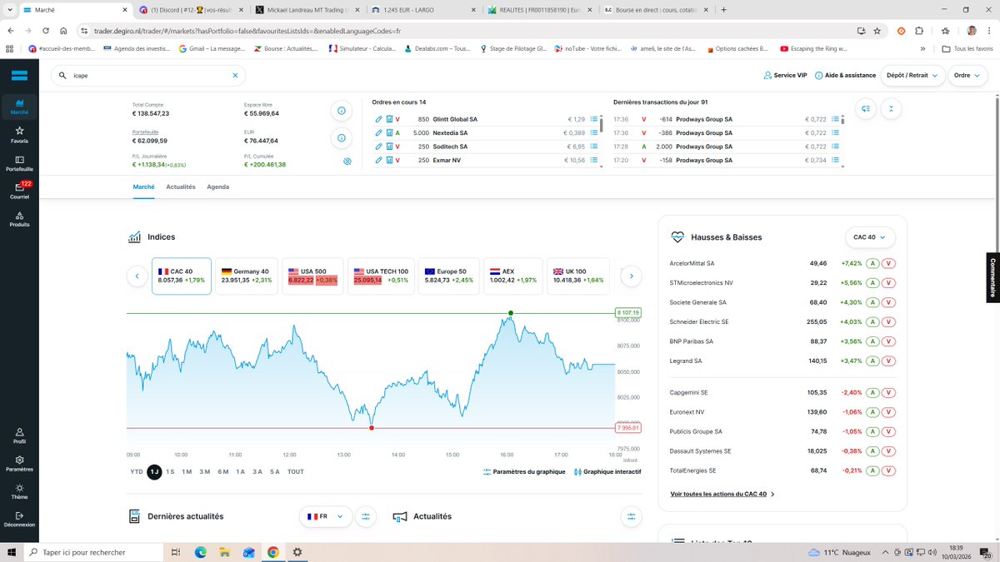The height and width of the screenshot is (562, 1000).
Task: Change index via the CAC 40 dropdown
Action: (x=869, y=237)
